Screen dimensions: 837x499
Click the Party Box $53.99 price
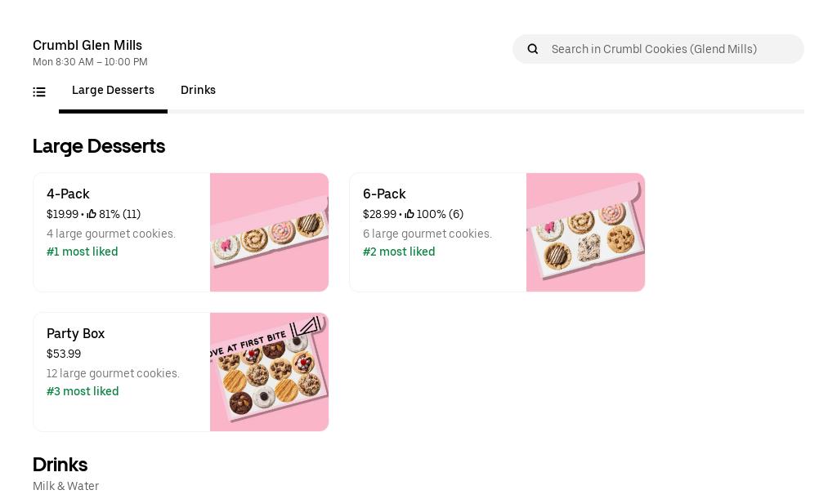coord(64,354)
